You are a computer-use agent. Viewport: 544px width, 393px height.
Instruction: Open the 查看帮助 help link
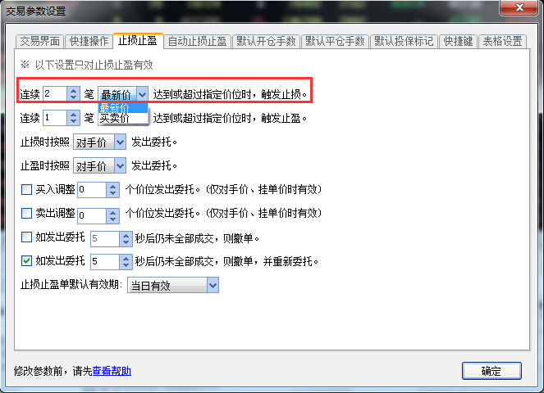click(x=112, y=371)
